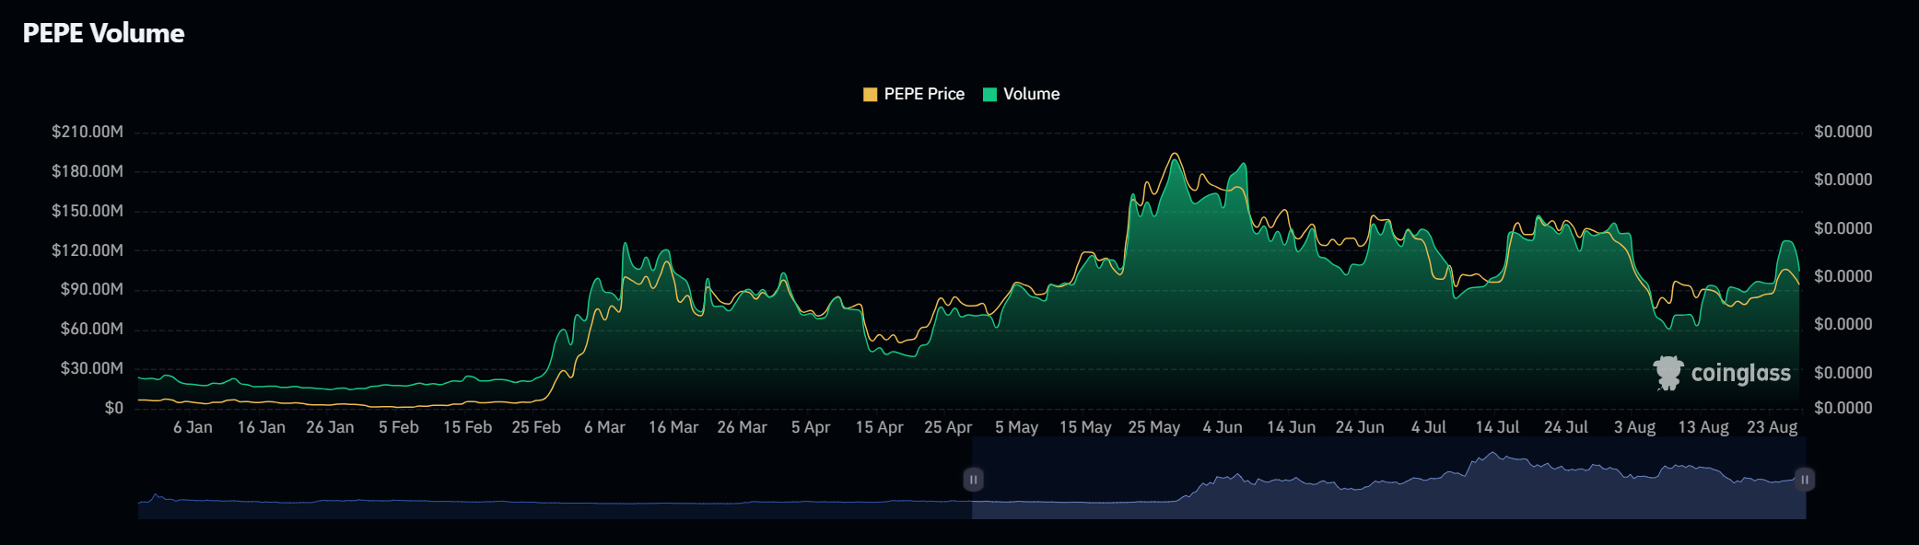Click the 4 Jul date label
This screenshot has height=545, width=1919.
coord(1429,427)
